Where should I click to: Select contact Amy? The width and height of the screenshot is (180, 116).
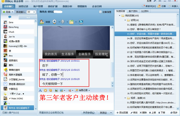click(x=17, y=56)
